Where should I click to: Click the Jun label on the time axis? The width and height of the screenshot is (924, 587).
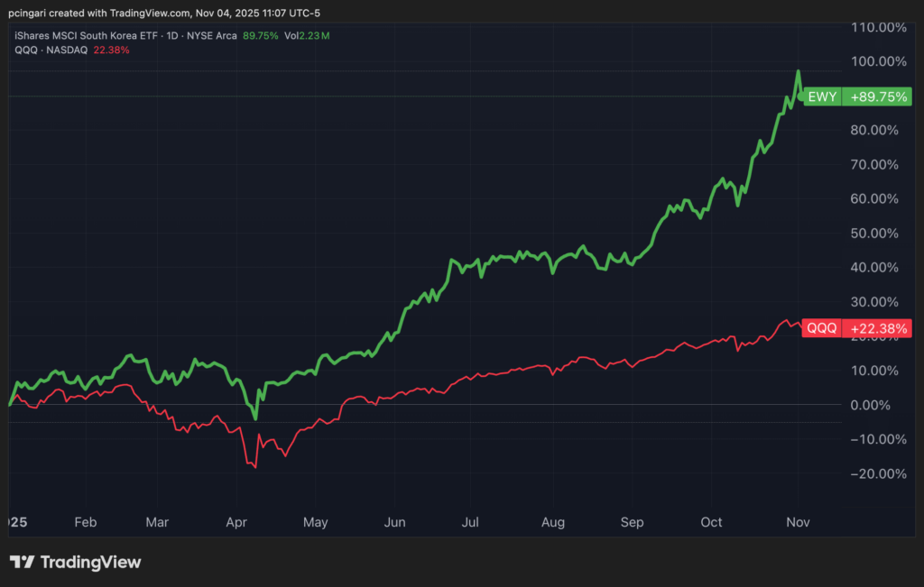394,522
